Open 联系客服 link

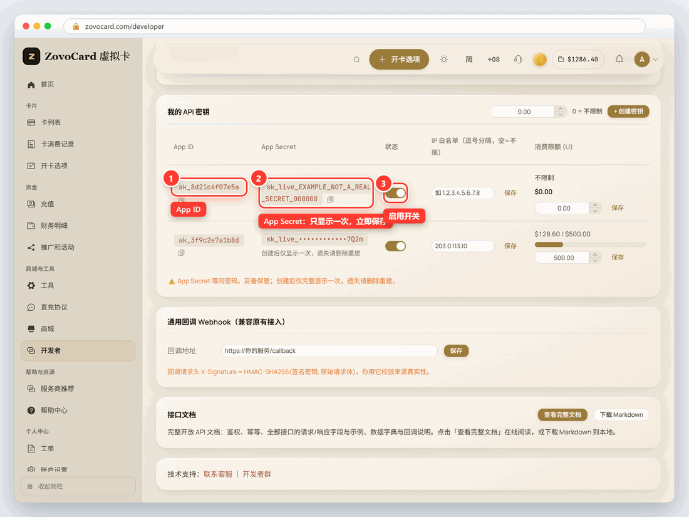click(x=218, y=474)
